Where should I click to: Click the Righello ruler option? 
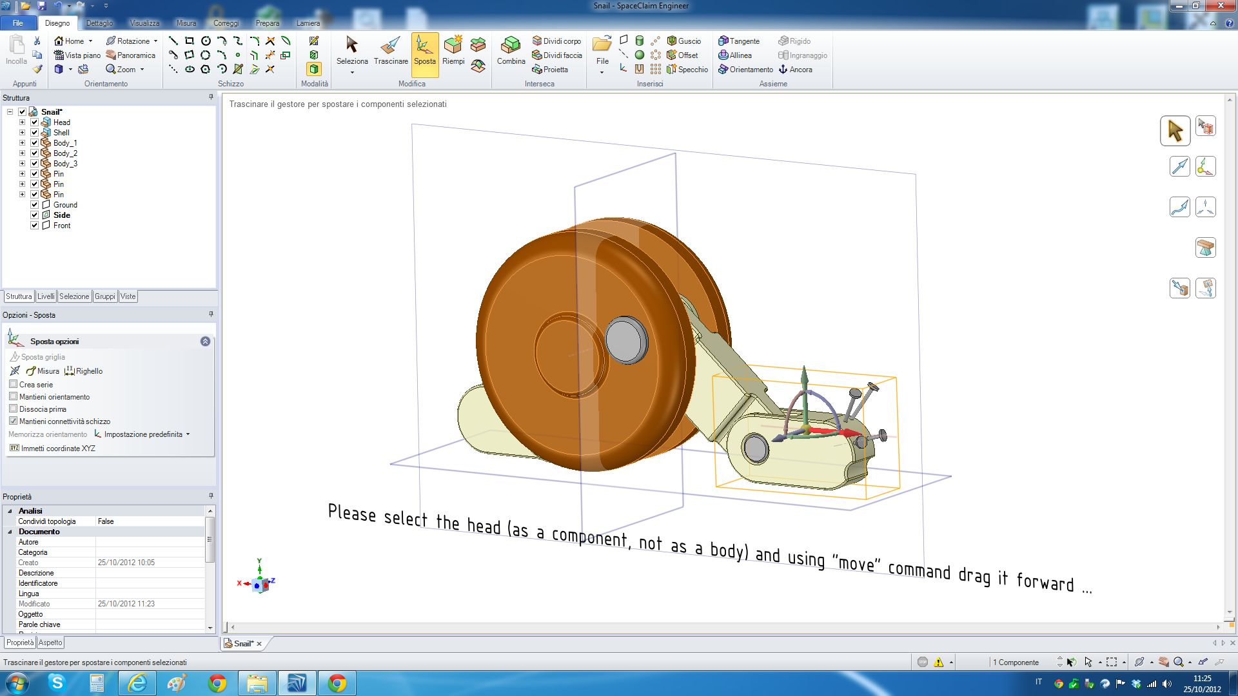pyautogui.click(x=84, y=371)
